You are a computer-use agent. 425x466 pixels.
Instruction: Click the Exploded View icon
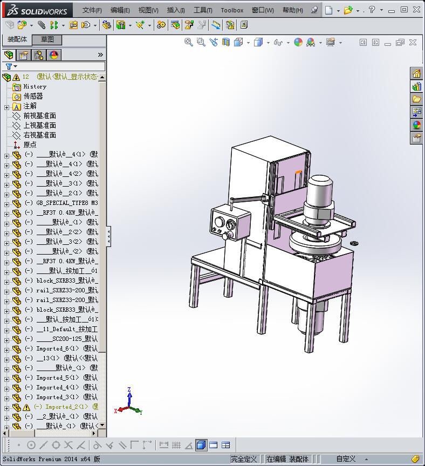coord(189,25)
